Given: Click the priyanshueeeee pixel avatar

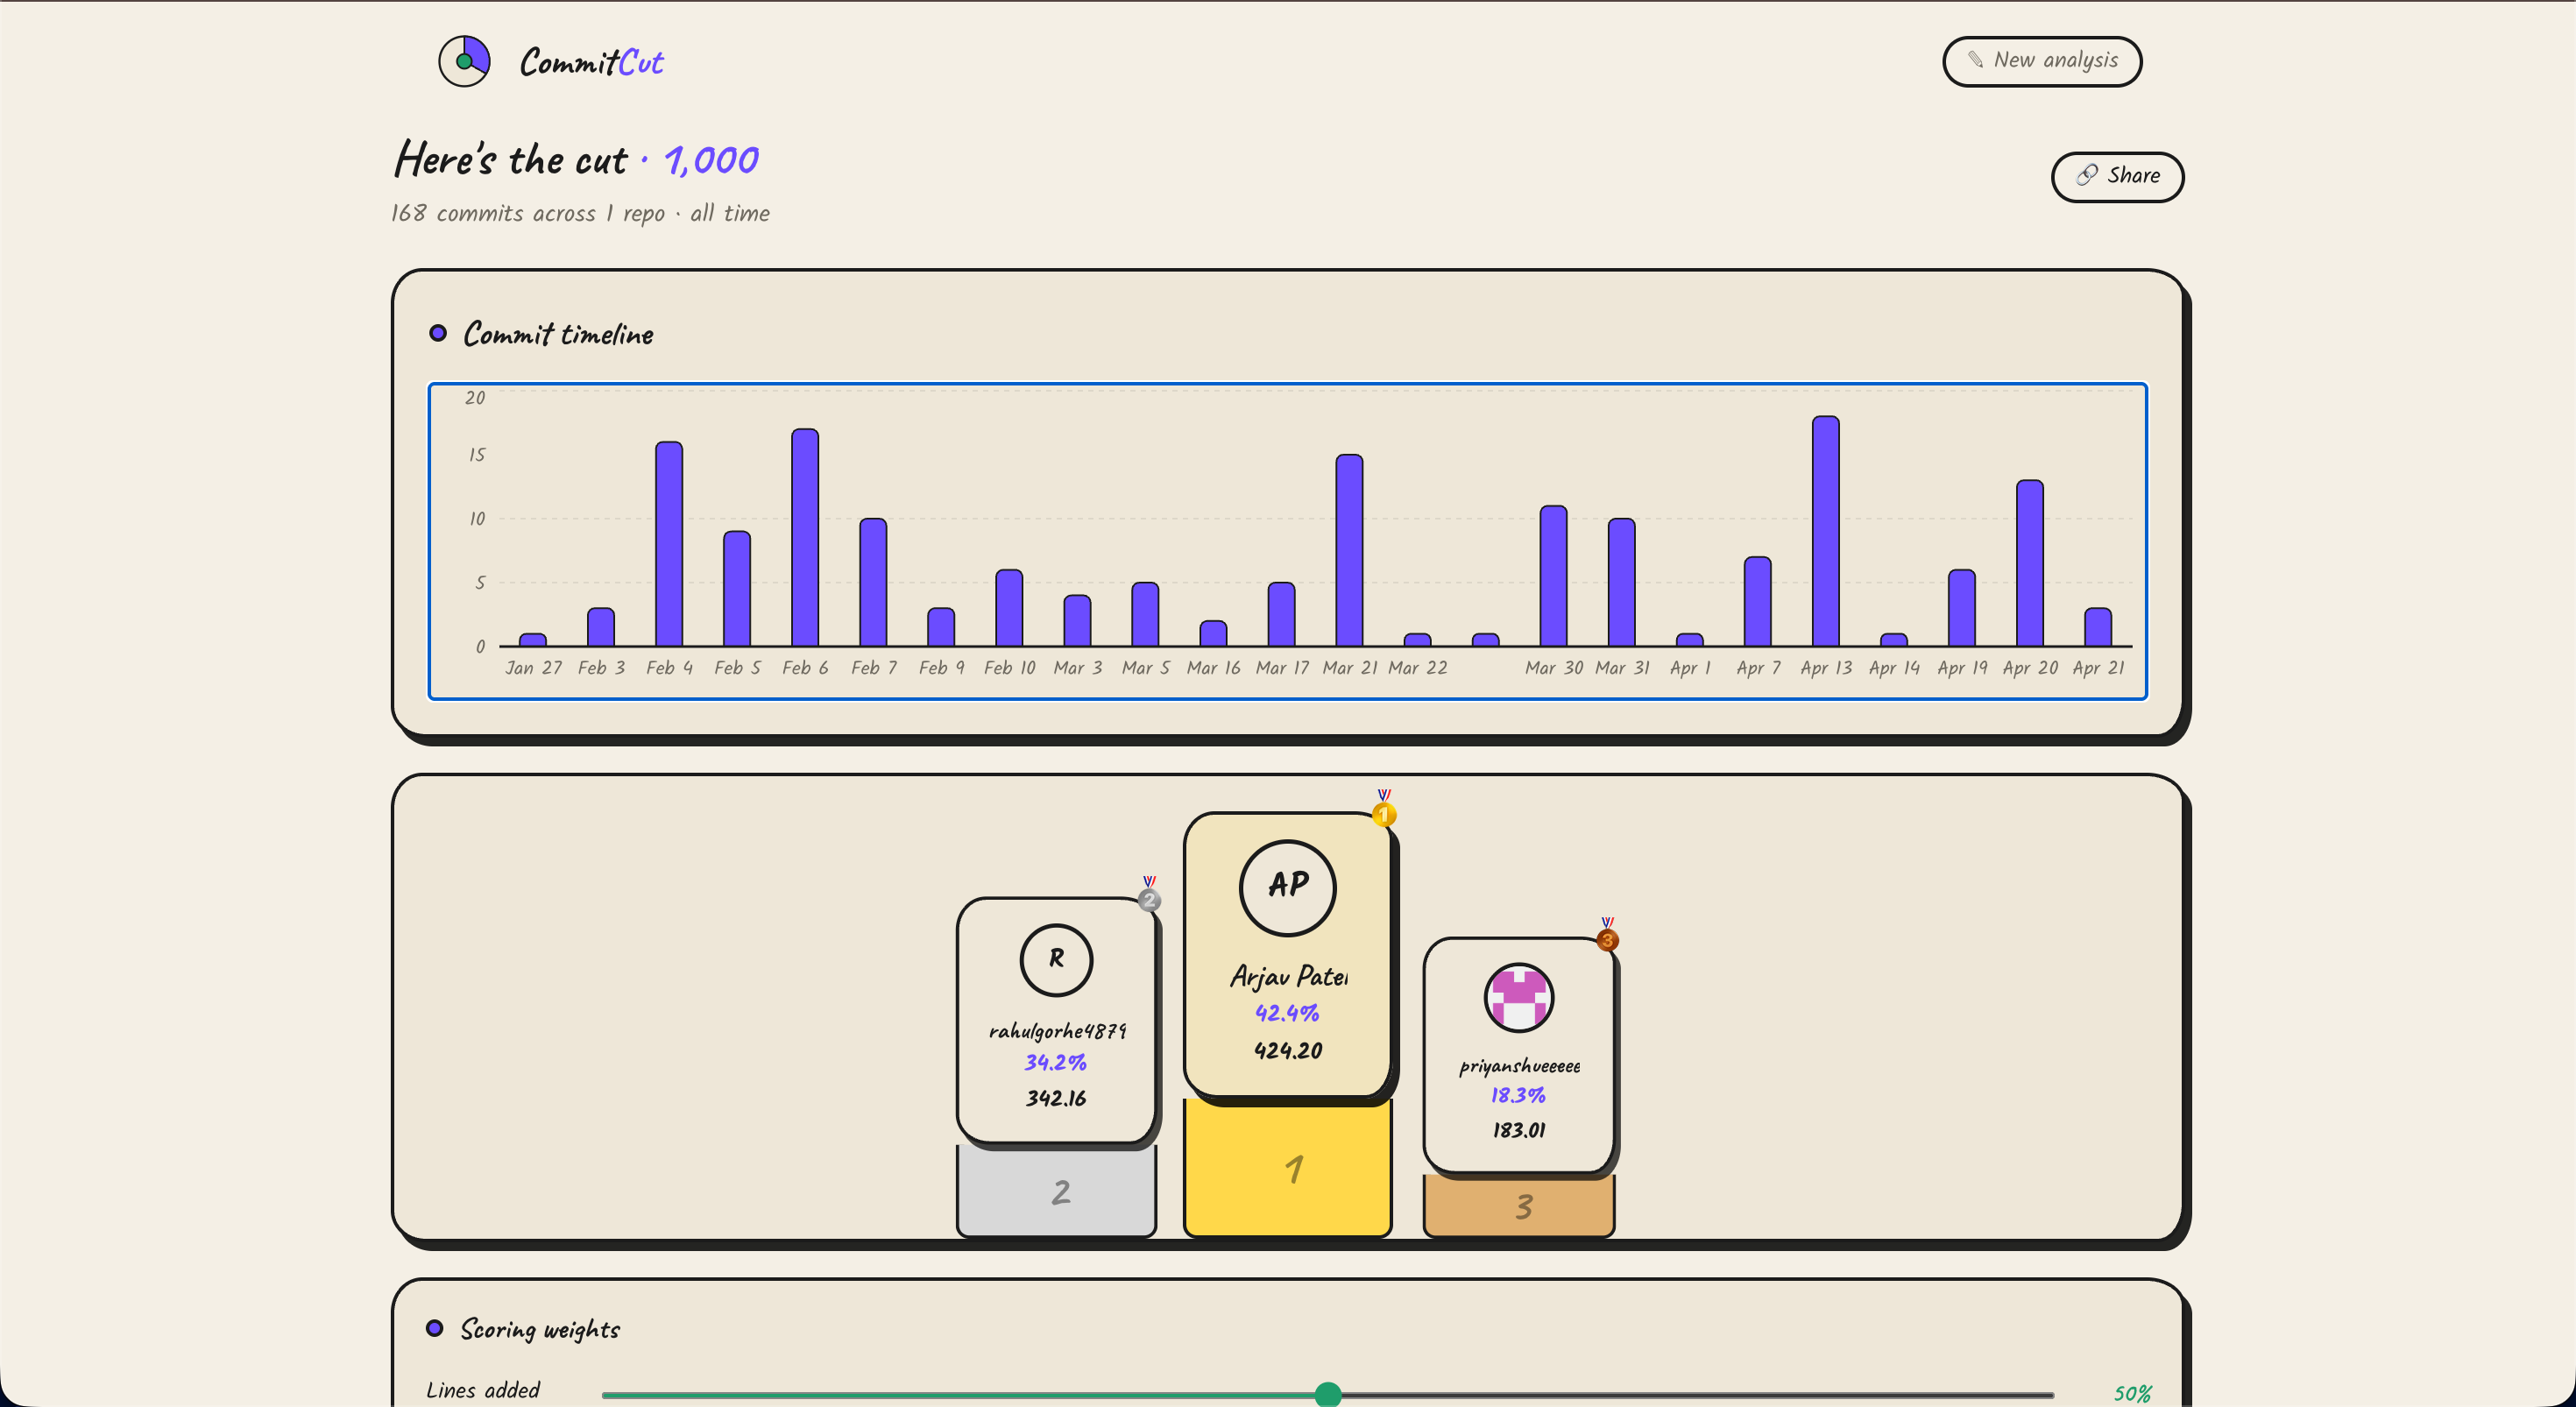Looking at the screenshot, I should click(1518, 997).
